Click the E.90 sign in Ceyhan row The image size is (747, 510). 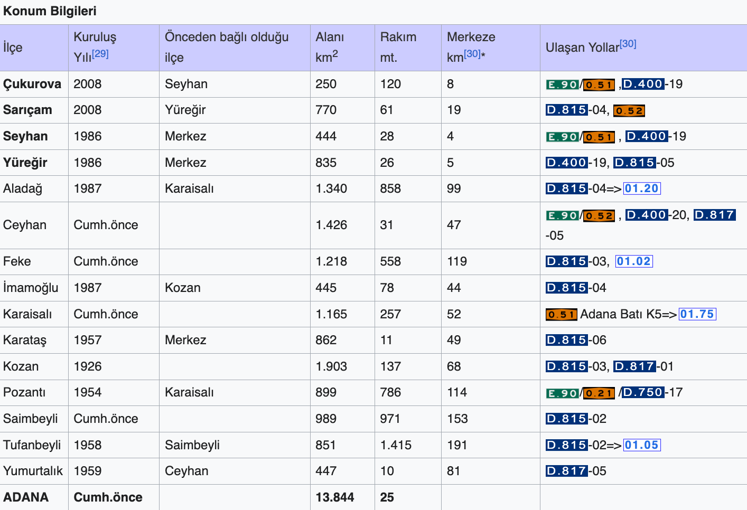562,215
